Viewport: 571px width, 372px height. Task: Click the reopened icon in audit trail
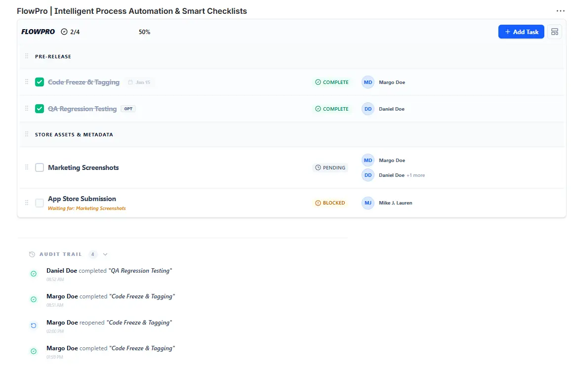pyautogui.click(x=34, y=326)
